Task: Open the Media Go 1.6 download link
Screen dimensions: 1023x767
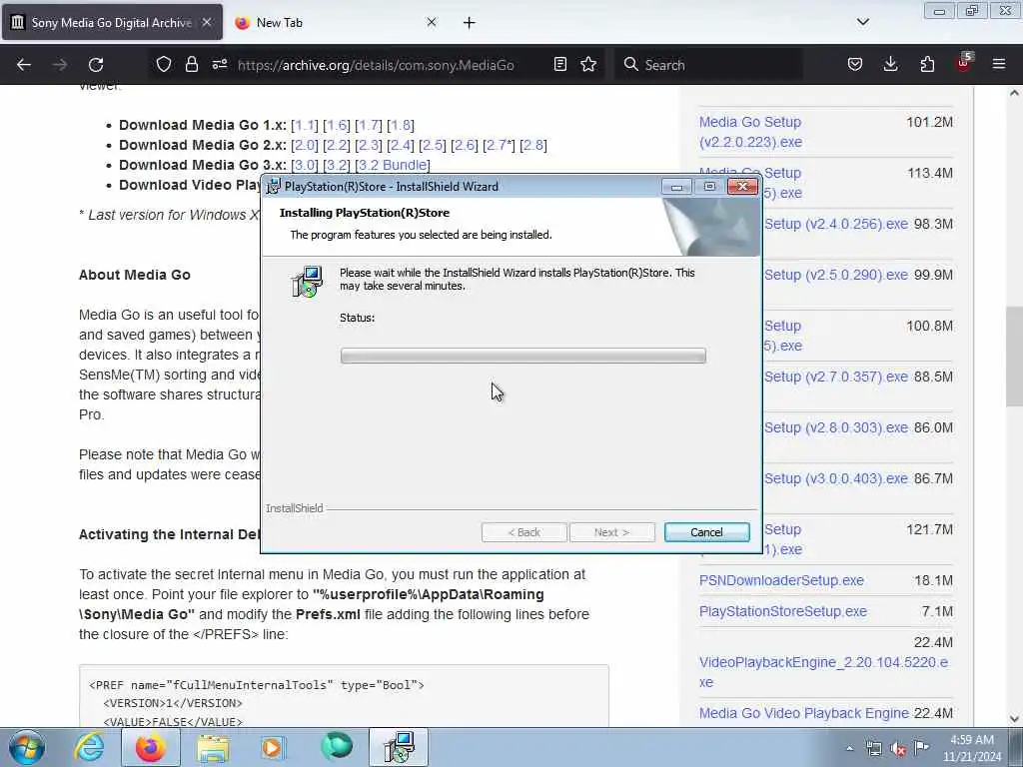Action: [x=336, y=125]
